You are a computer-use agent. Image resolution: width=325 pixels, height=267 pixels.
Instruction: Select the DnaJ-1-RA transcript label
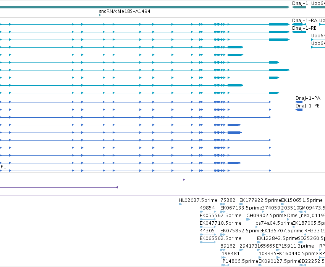pyautogui.click(x=304, y=21)
